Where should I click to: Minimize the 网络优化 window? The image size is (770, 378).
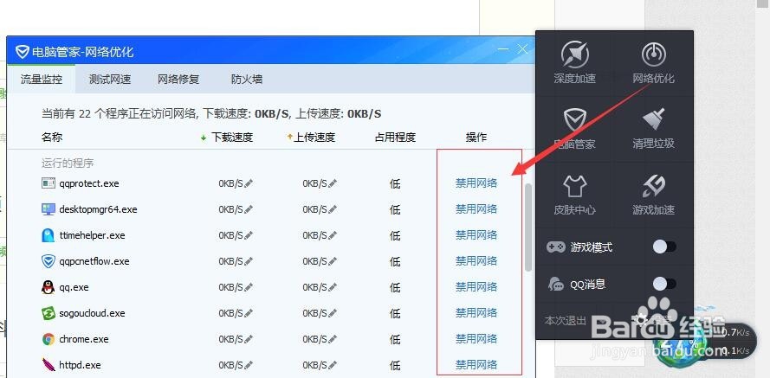(502, 49)
